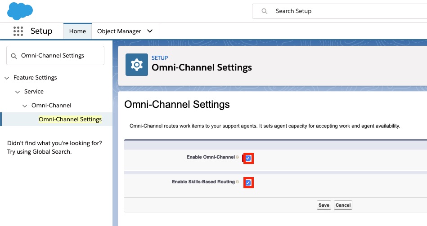
Task: Select the Omni-Channel label in tree
Action: pyautogui.click(x=51, y=105)
